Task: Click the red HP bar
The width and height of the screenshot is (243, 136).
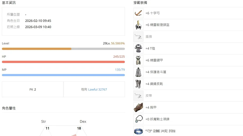Action: (63, 62)
